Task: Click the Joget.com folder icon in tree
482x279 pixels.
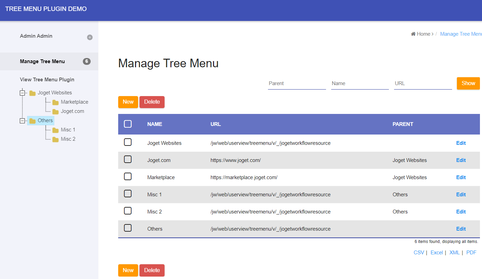Action: tap(55, 112)
